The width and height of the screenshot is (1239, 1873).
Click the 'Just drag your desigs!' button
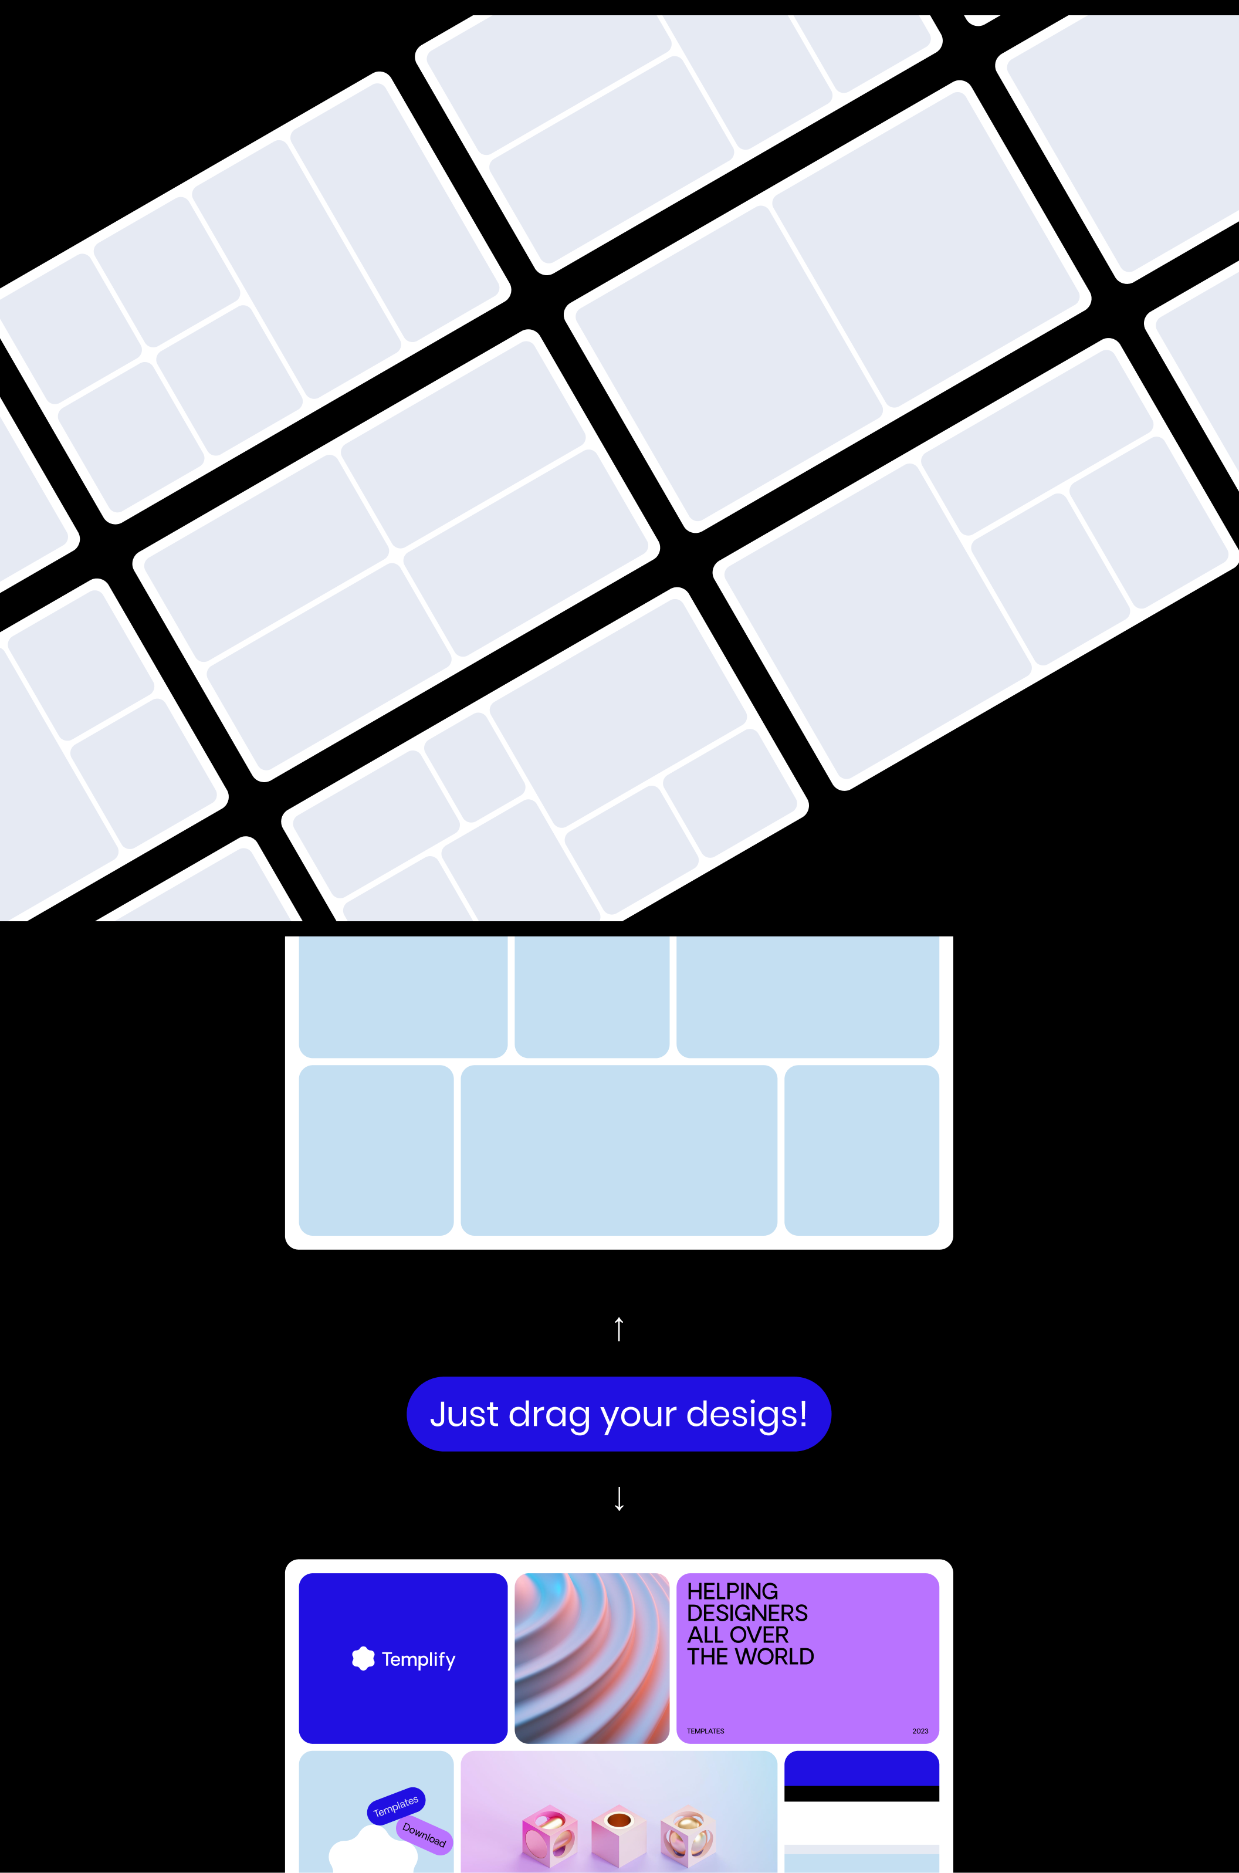(619, 1412)
